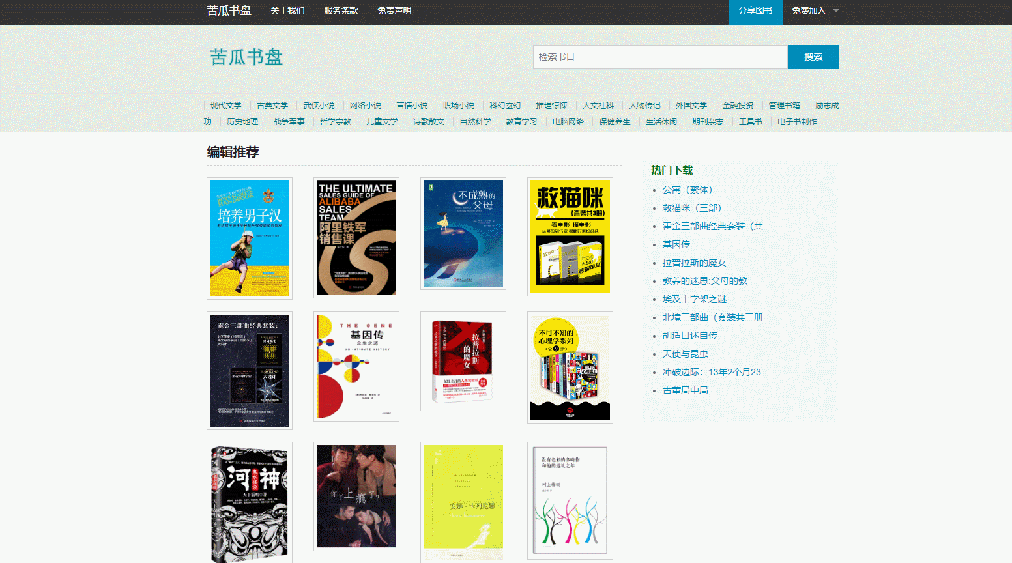
Task: Click the 搜索 search button
Action: pyautogui.click(x=813, y=57)
